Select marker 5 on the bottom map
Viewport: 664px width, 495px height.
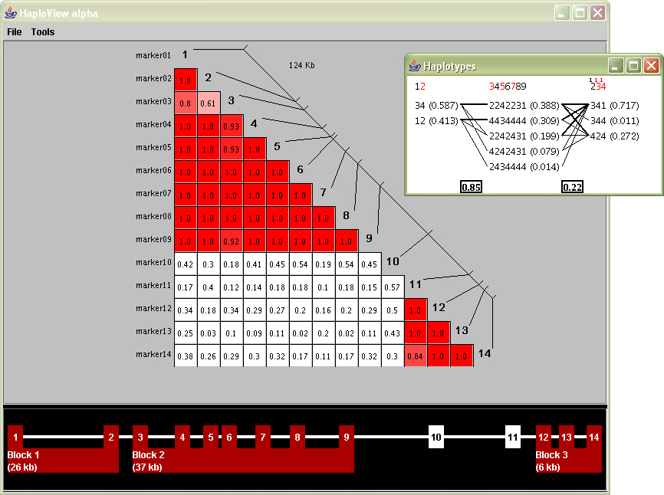pyautogui.click(x=211, y=437)
